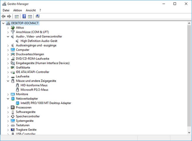Viewport: 192px width, 141px height.
Task: Click the Laufwerke drive icon
Action: click(13, 77)
